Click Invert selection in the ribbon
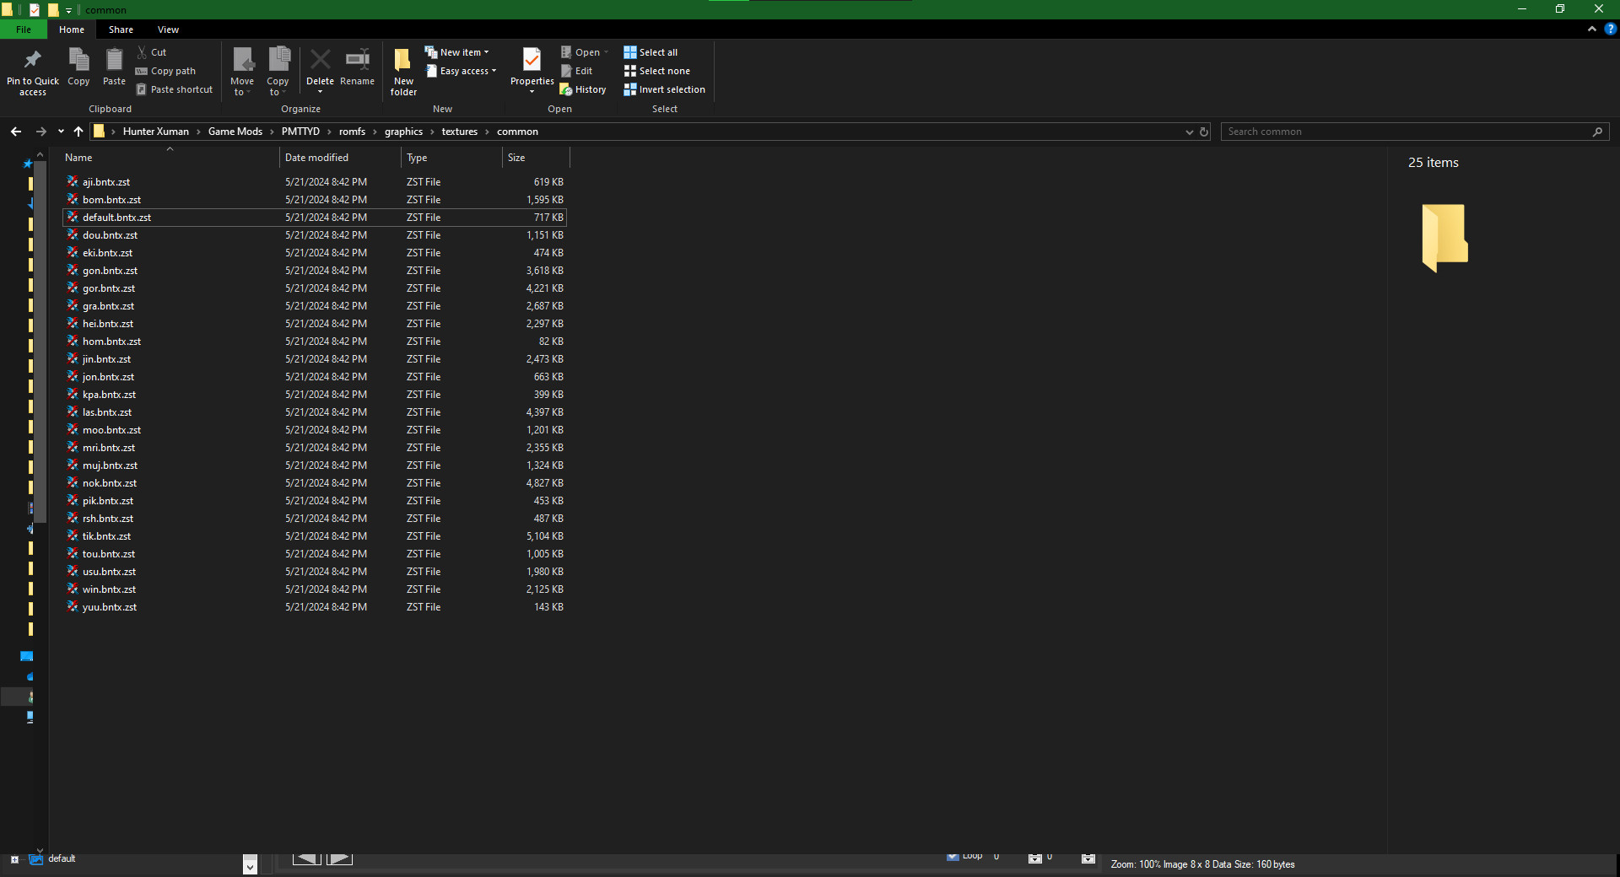 point(664,89)
